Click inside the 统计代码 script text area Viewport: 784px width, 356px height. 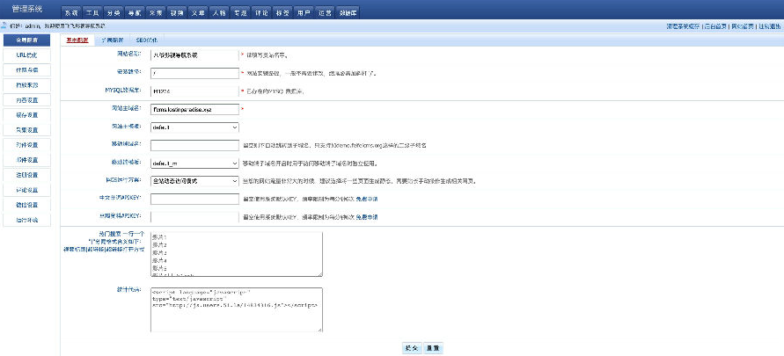[x=237, y=309]
